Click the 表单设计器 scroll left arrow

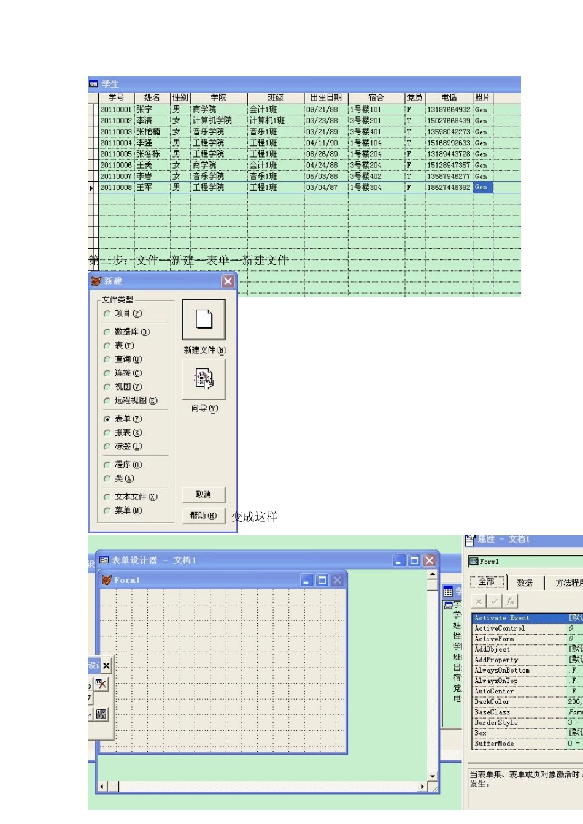[x=102, y=786]
